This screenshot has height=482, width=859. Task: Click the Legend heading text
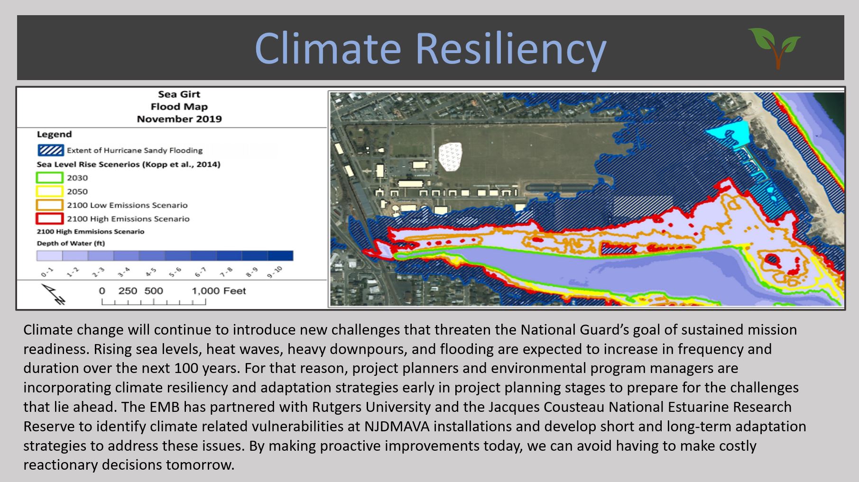tap(54, 135)
